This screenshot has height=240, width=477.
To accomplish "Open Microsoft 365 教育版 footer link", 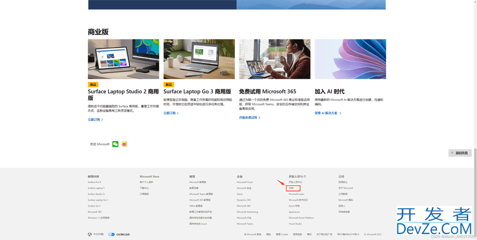I will pyautogui.click(x=200, y=200).
